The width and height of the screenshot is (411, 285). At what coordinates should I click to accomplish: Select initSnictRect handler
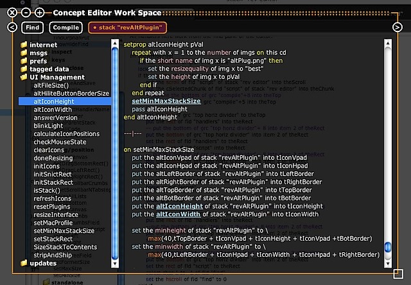pos(53,175)
